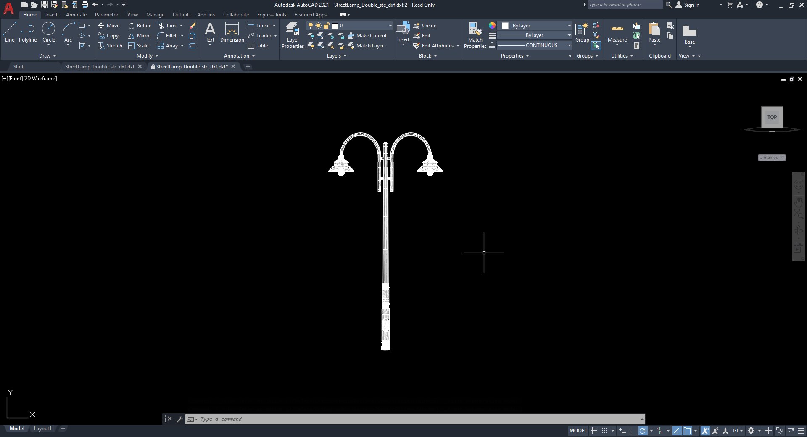Screen dimensions: 807x437
Task: Activate the Stretch command
Action: [110, 46]
